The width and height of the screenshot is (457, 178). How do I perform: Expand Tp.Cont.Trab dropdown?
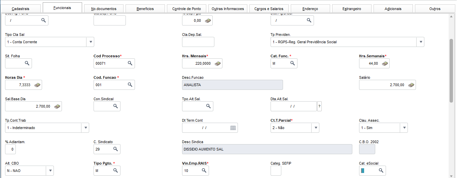coord(85,128)
